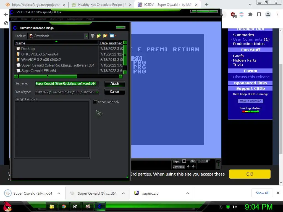Open the Production Notes link

coord(248,44)
